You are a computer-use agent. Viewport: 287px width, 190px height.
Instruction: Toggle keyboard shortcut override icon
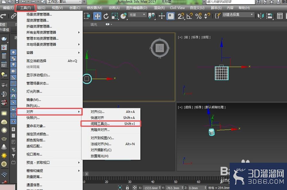pos(170,16)
